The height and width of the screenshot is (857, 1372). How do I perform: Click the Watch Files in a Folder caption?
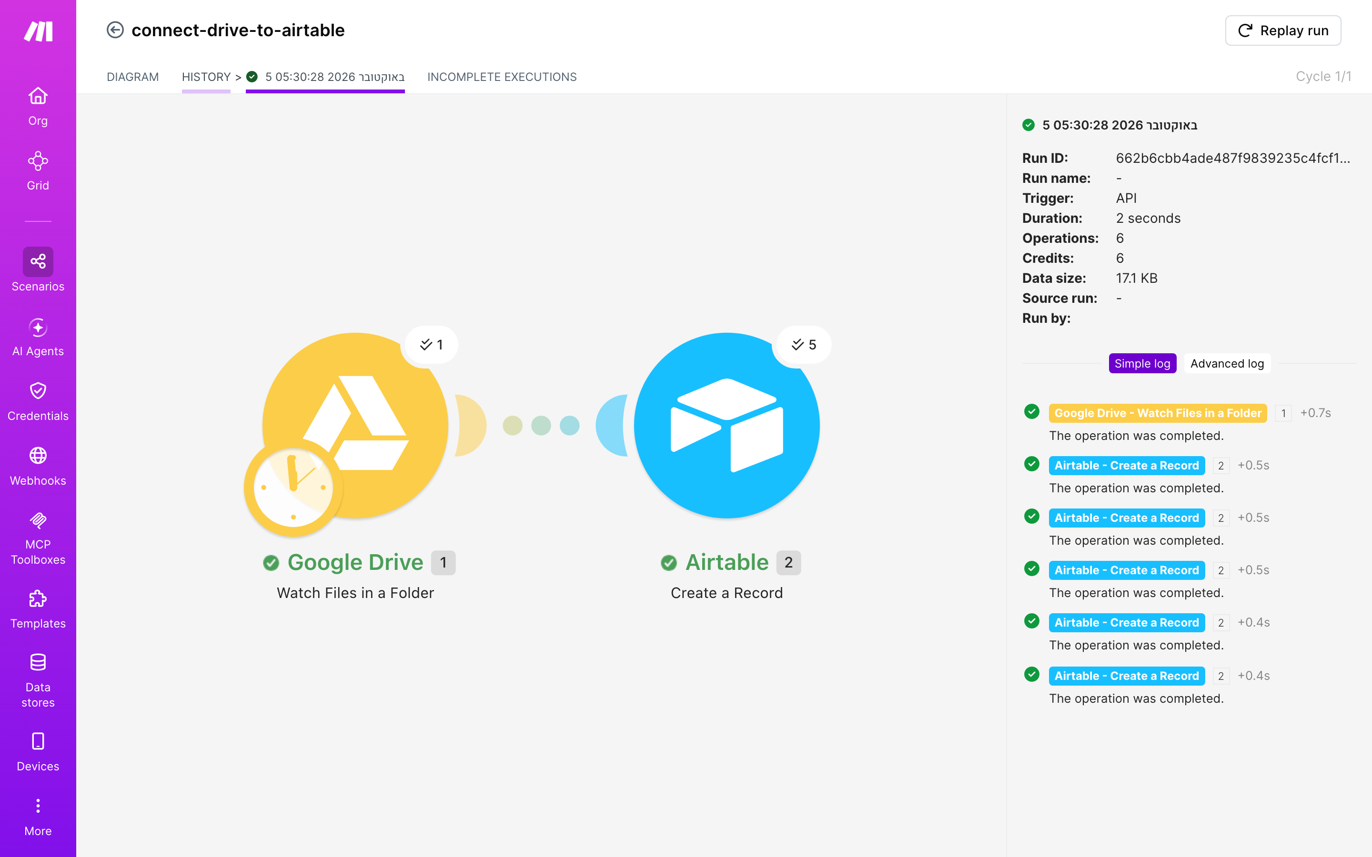pyautogui.click(x=355, y=593)
